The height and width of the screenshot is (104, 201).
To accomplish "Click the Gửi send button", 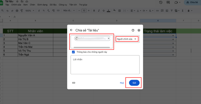I will (x=134, y=83).
